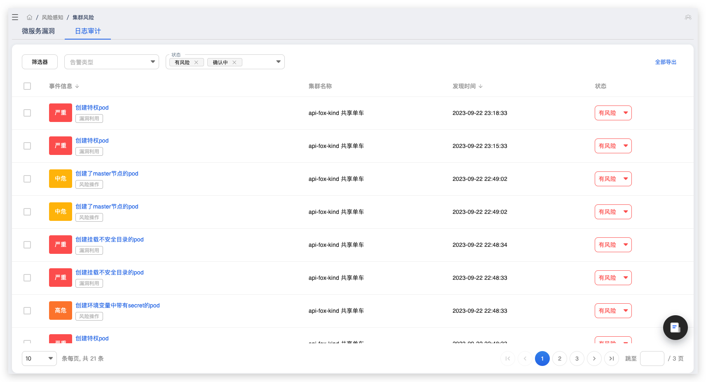Screen dimensions: 706x382
Task: Select the 高危 secret pod row checkbox
Action: pyautogui.click(x=27, y=311)
